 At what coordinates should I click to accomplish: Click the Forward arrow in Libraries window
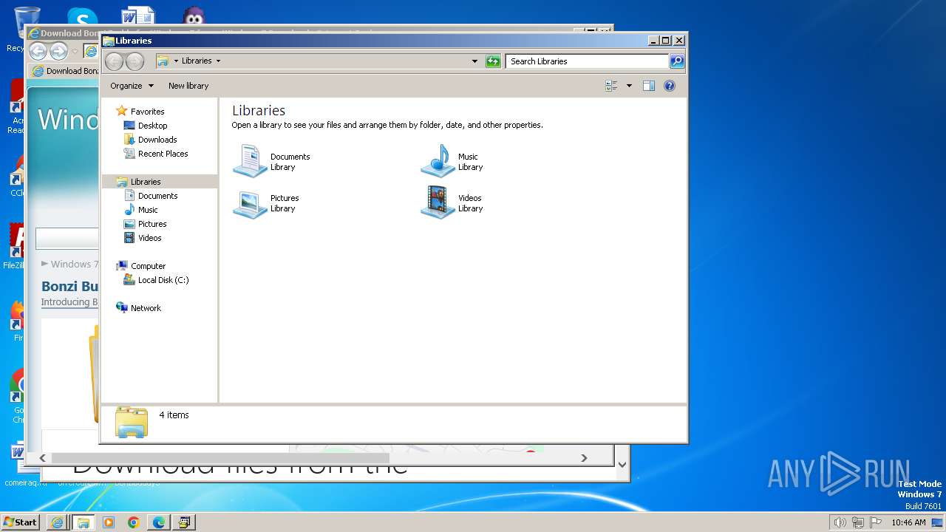coord(135,61)
